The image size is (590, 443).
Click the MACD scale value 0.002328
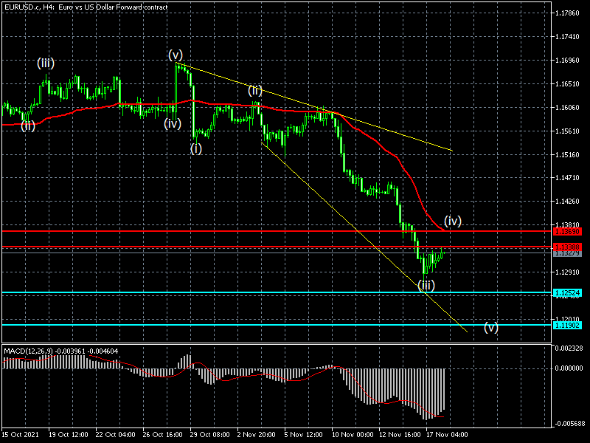pyautogui.click(x=569, y=348)
